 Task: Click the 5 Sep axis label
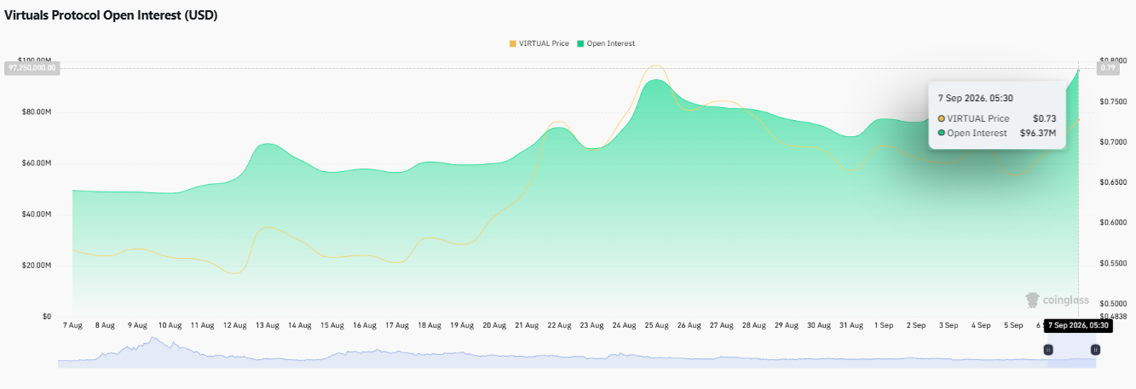(x=1013, y=325)
